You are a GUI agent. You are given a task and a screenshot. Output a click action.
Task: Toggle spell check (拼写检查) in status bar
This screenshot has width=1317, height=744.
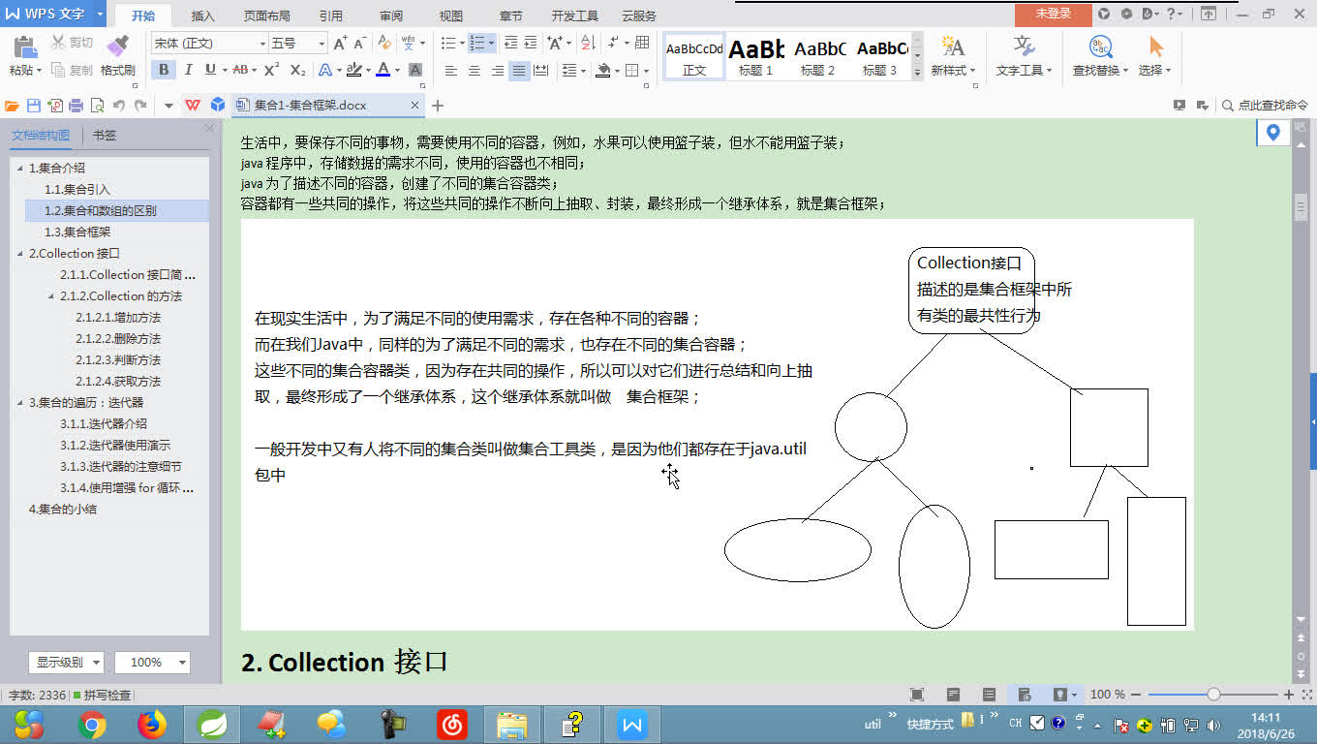tap(101, 695)
